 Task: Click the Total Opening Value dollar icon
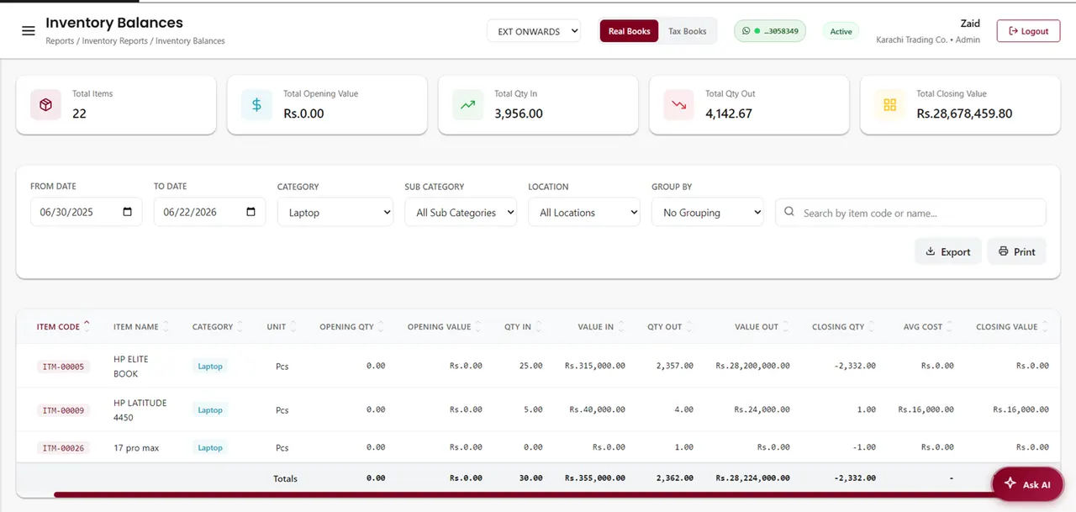[257, 105]
